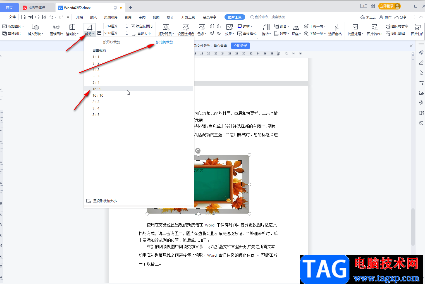The width and height of the screenshot is (425, 284).
Task: Click the vertical scrollbar of the document
Action: click(413, 227)
